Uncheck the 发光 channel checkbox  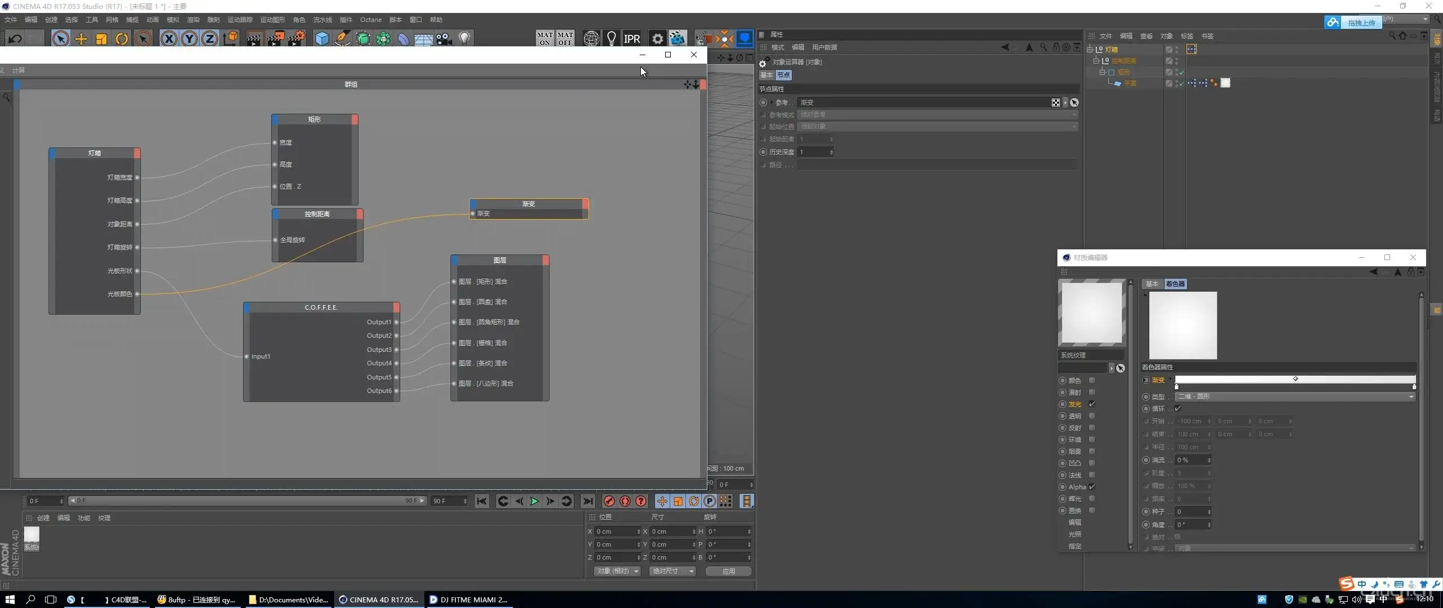(1092, 404)
